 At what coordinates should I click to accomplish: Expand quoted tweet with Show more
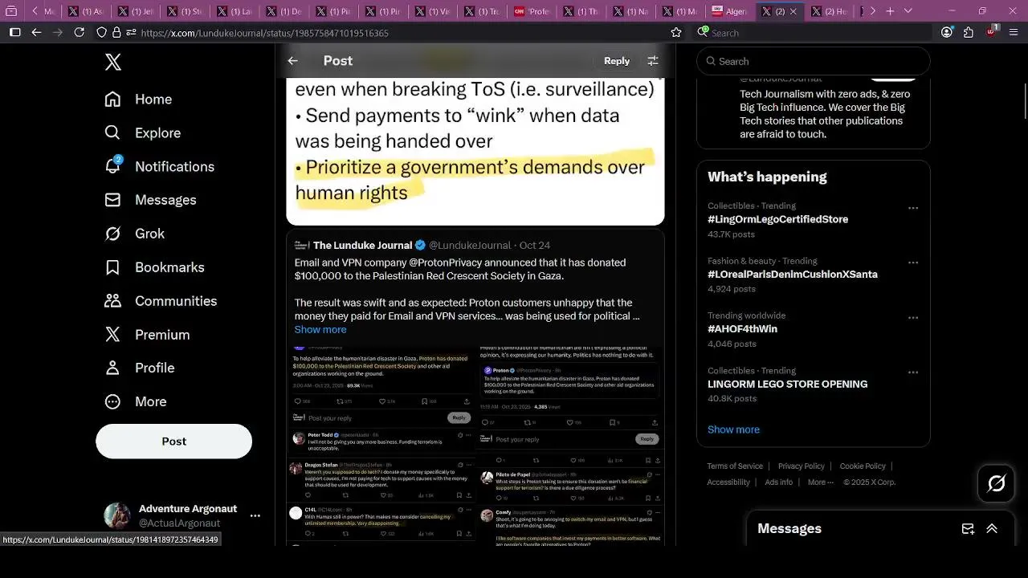(x=320, y=329)
